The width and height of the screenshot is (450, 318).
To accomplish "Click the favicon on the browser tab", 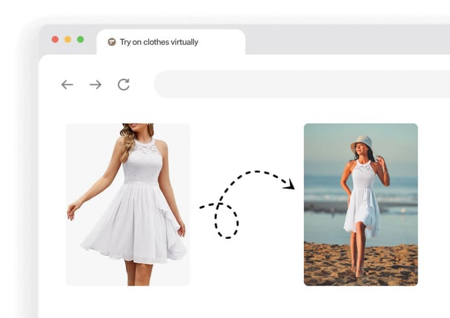I will pos(112,42).
